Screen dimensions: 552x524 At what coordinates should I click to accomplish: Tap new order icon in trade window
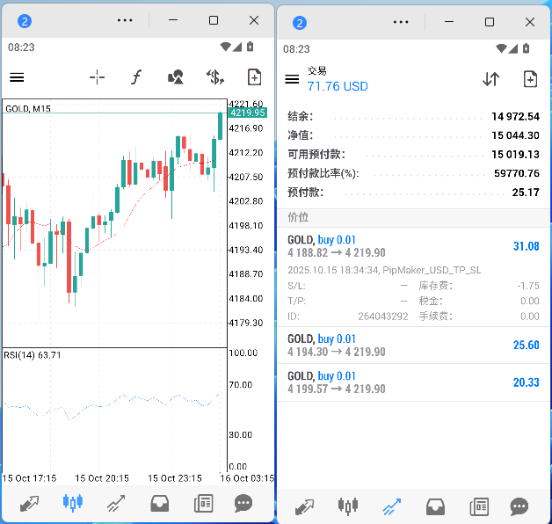[x=530, y=79]
